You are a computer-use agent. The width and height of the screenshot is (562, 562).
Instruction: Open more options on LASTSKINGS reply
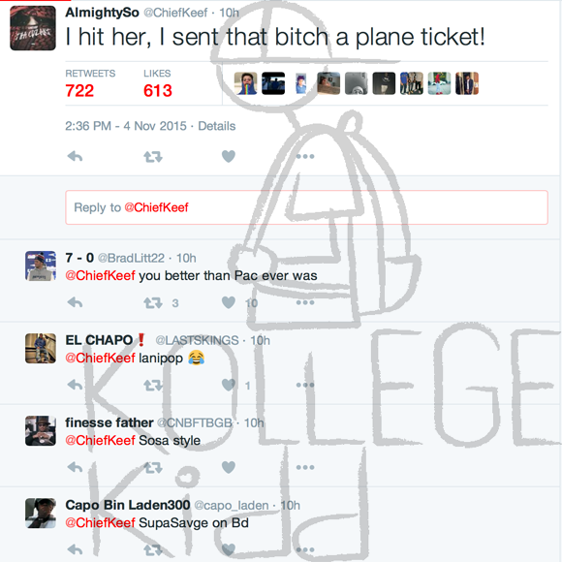coord(305,385)
